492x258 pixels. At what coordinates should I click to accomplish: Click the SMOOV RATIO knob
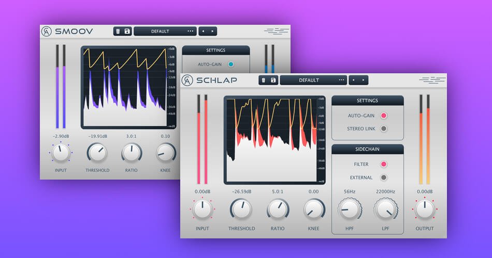point(132,153)
